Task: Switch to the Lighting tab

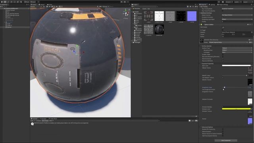Action: pos(212,5)
